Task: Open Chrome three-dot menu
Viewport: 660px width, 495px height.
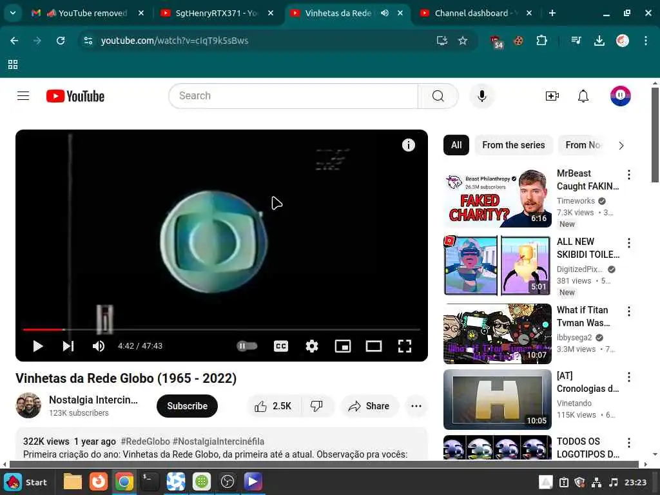Action: pos(646,41)
